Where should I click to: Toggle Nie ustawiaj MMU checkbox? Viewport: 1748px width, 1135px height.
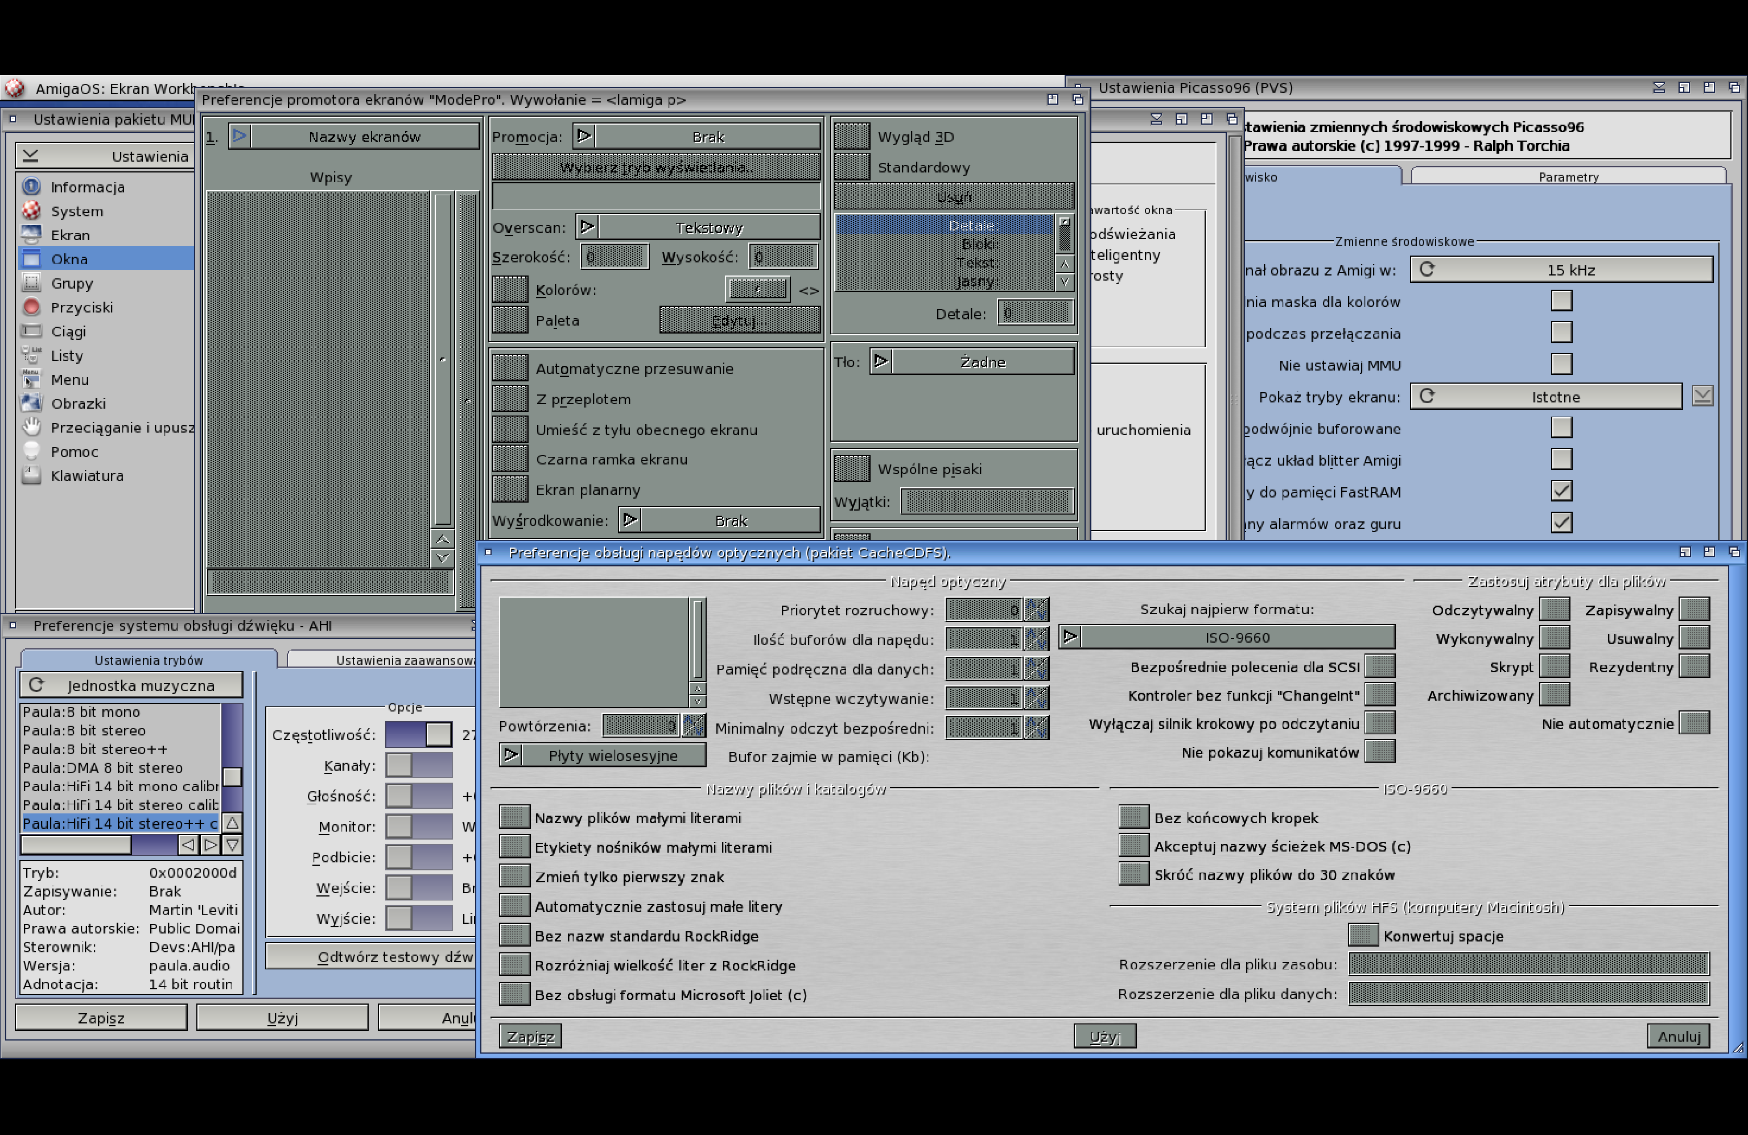(x=1561, y=364)
